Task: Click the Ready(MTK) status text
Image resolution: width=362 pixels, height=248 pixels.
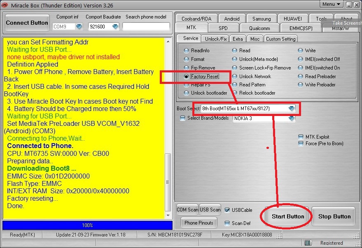Action: tap(22, 235)
